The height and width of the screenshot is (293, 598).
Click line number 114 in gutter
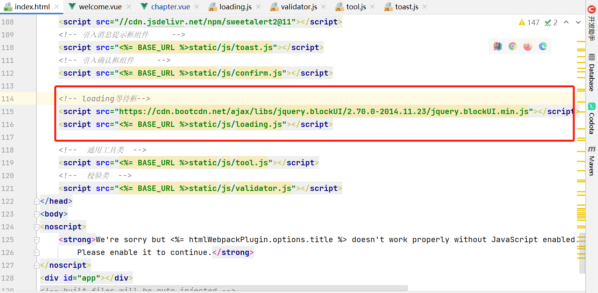click(x=8, y=99)
